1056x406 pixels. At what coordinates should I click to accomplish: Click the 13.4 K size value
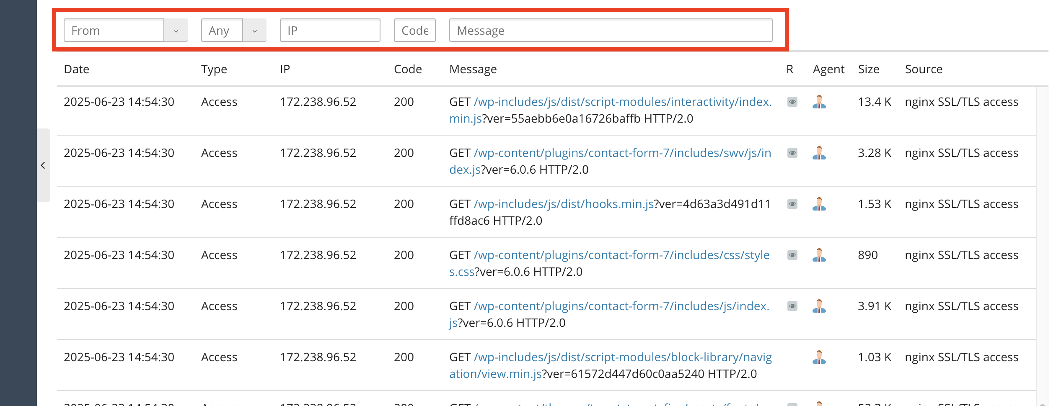[875, 102]
